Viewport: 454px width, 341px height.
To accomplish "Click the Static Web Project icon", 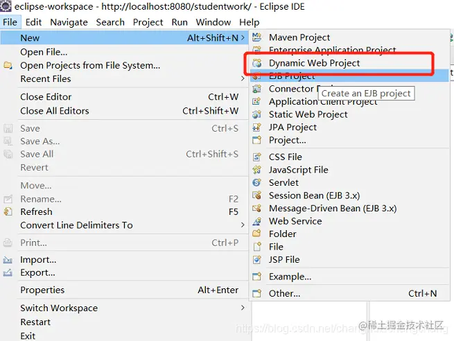I will pyautogui.click(x=257, y=114).
